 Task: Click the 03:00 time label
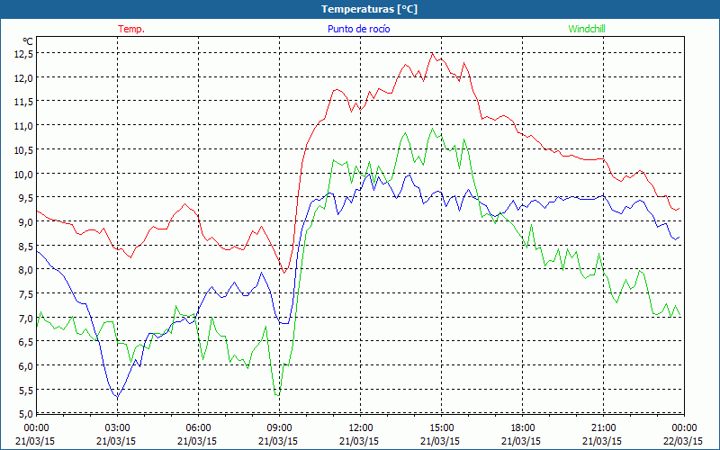pos(117,428)
